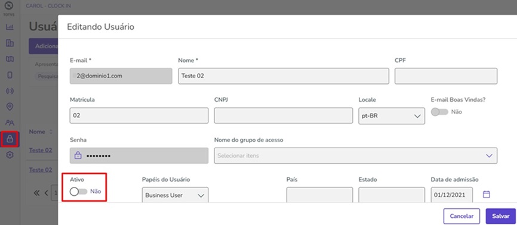Open the mobile device sidebar icon
Image resolution: width=517 pixels, height=225 pixels.
[x=10, y=75]
